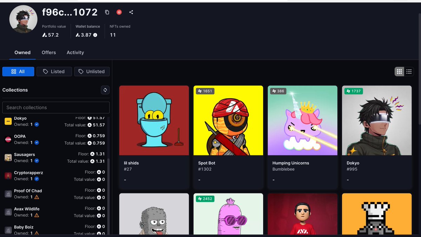
Task: Select the OOPA collection name
Action: click(20, 136)
